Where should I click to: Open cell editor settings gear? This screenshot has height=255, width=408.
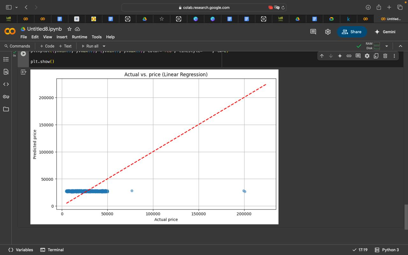click(367, 56)
